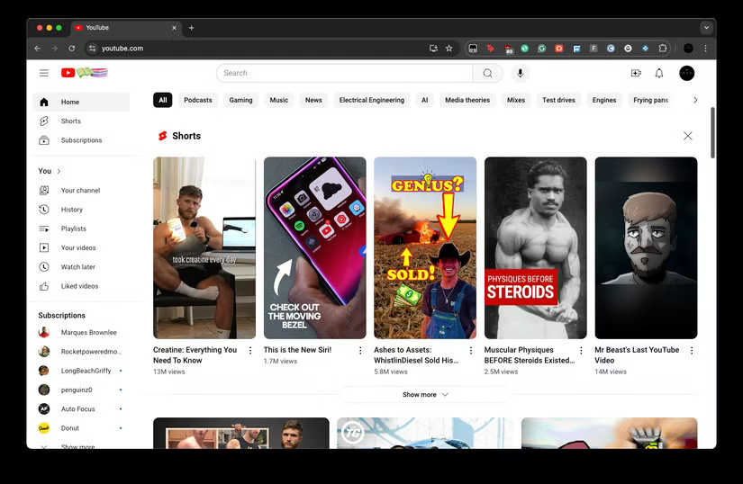Reload the page in browser toolbar
The height and width of the screenshot is (484, 743).
tap(71, 49)
